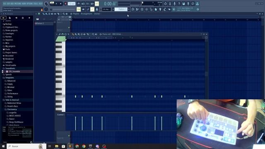
Task: Pick the playlist slice tool
Action: point(58,14)
